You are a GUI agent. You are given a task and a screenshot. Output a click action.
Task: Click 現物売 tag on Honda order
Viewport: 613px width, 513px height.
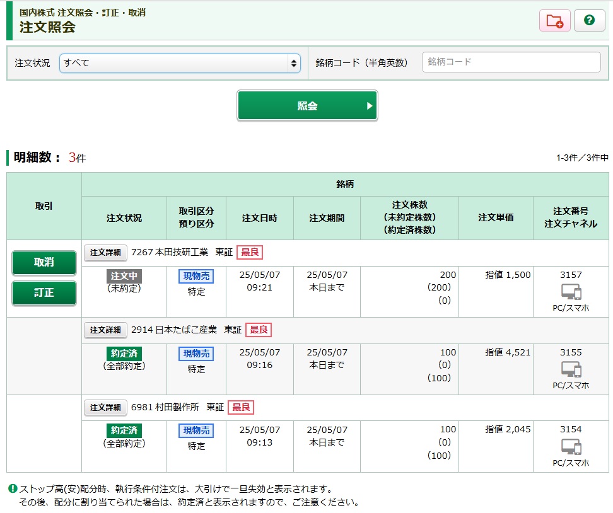coord(196,276)
